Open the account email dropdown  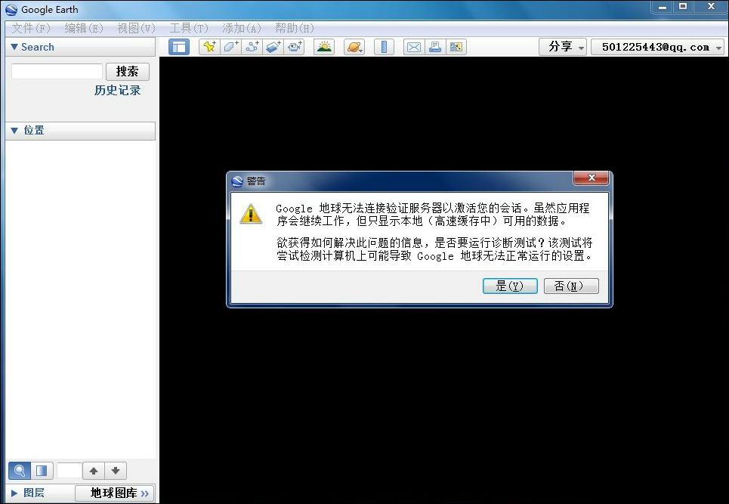[657, 47]
